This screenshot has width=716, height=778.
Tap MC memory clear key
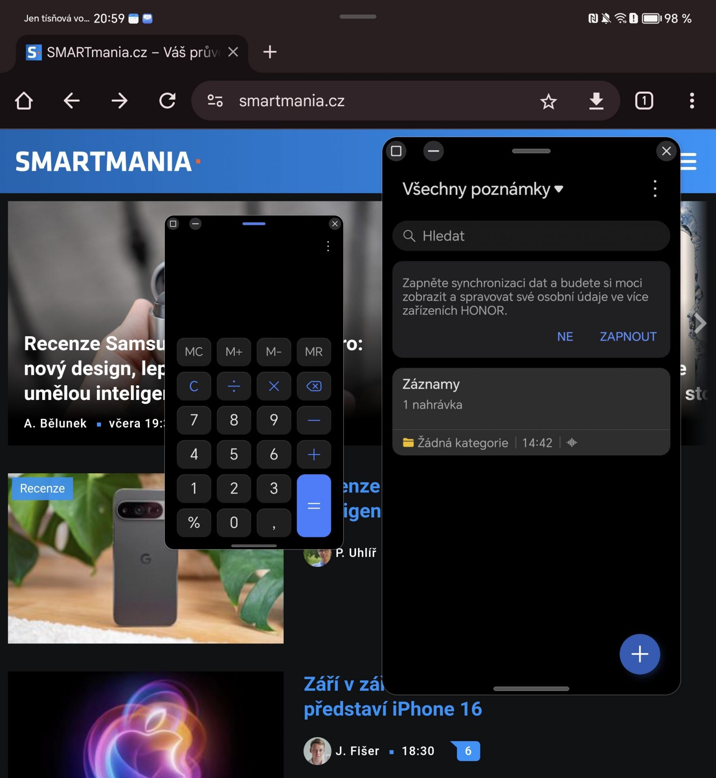tap(194, 352)
